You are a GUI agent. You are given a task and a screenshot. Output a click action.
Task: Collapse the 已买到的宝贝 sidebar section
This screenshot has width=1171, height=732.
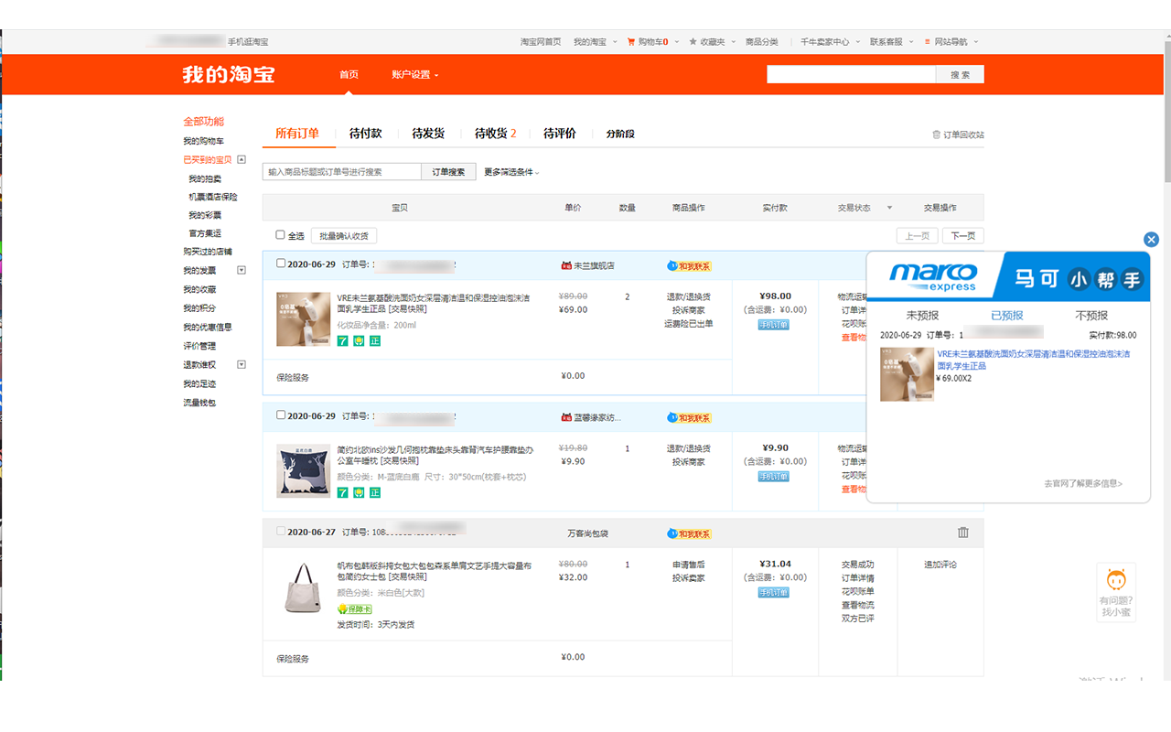pyautogui.click(x=242, y=159)
